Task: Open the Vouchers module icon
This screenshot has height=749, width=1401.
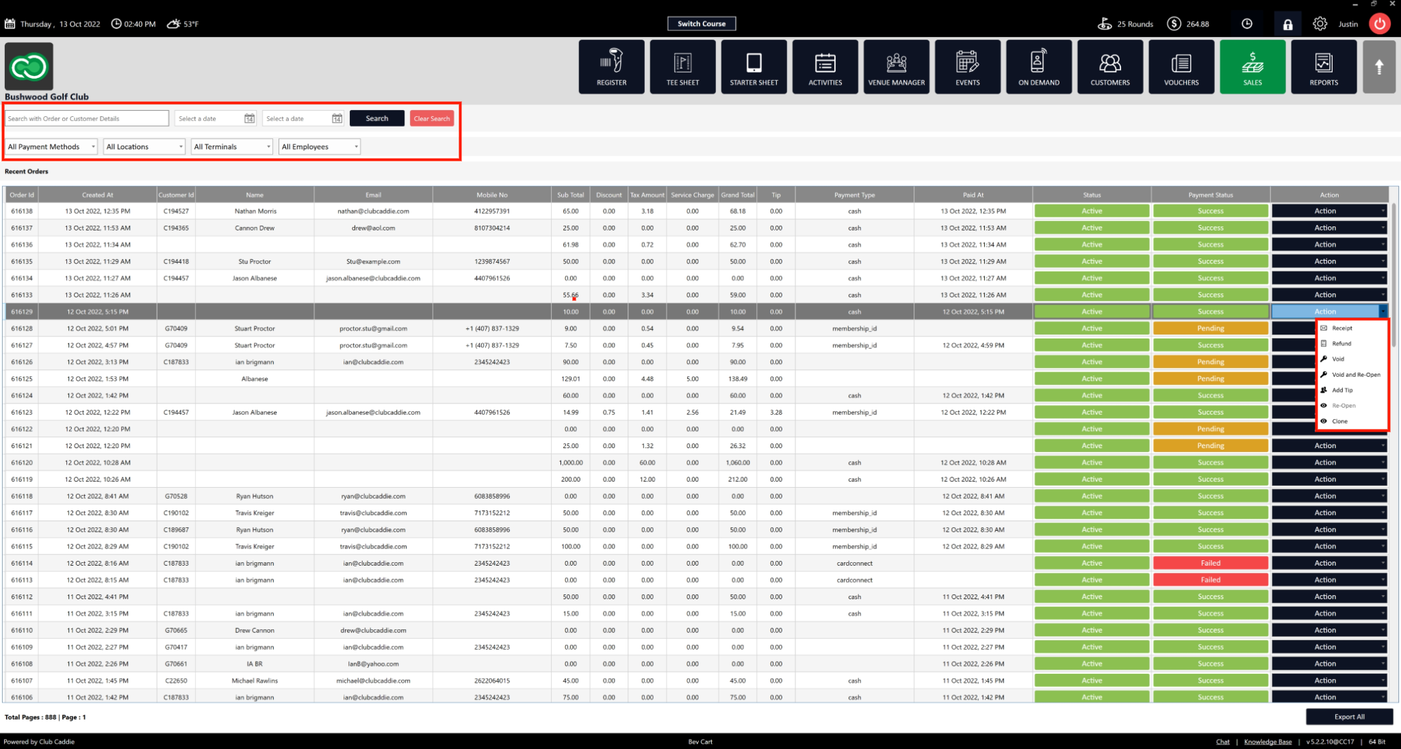Action: point(1181,66)
